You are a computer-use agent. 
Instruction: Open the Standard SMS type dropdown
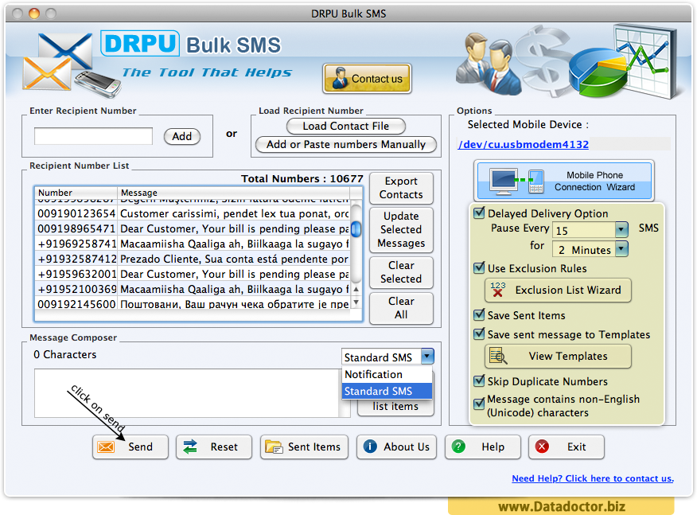(427, 357)
